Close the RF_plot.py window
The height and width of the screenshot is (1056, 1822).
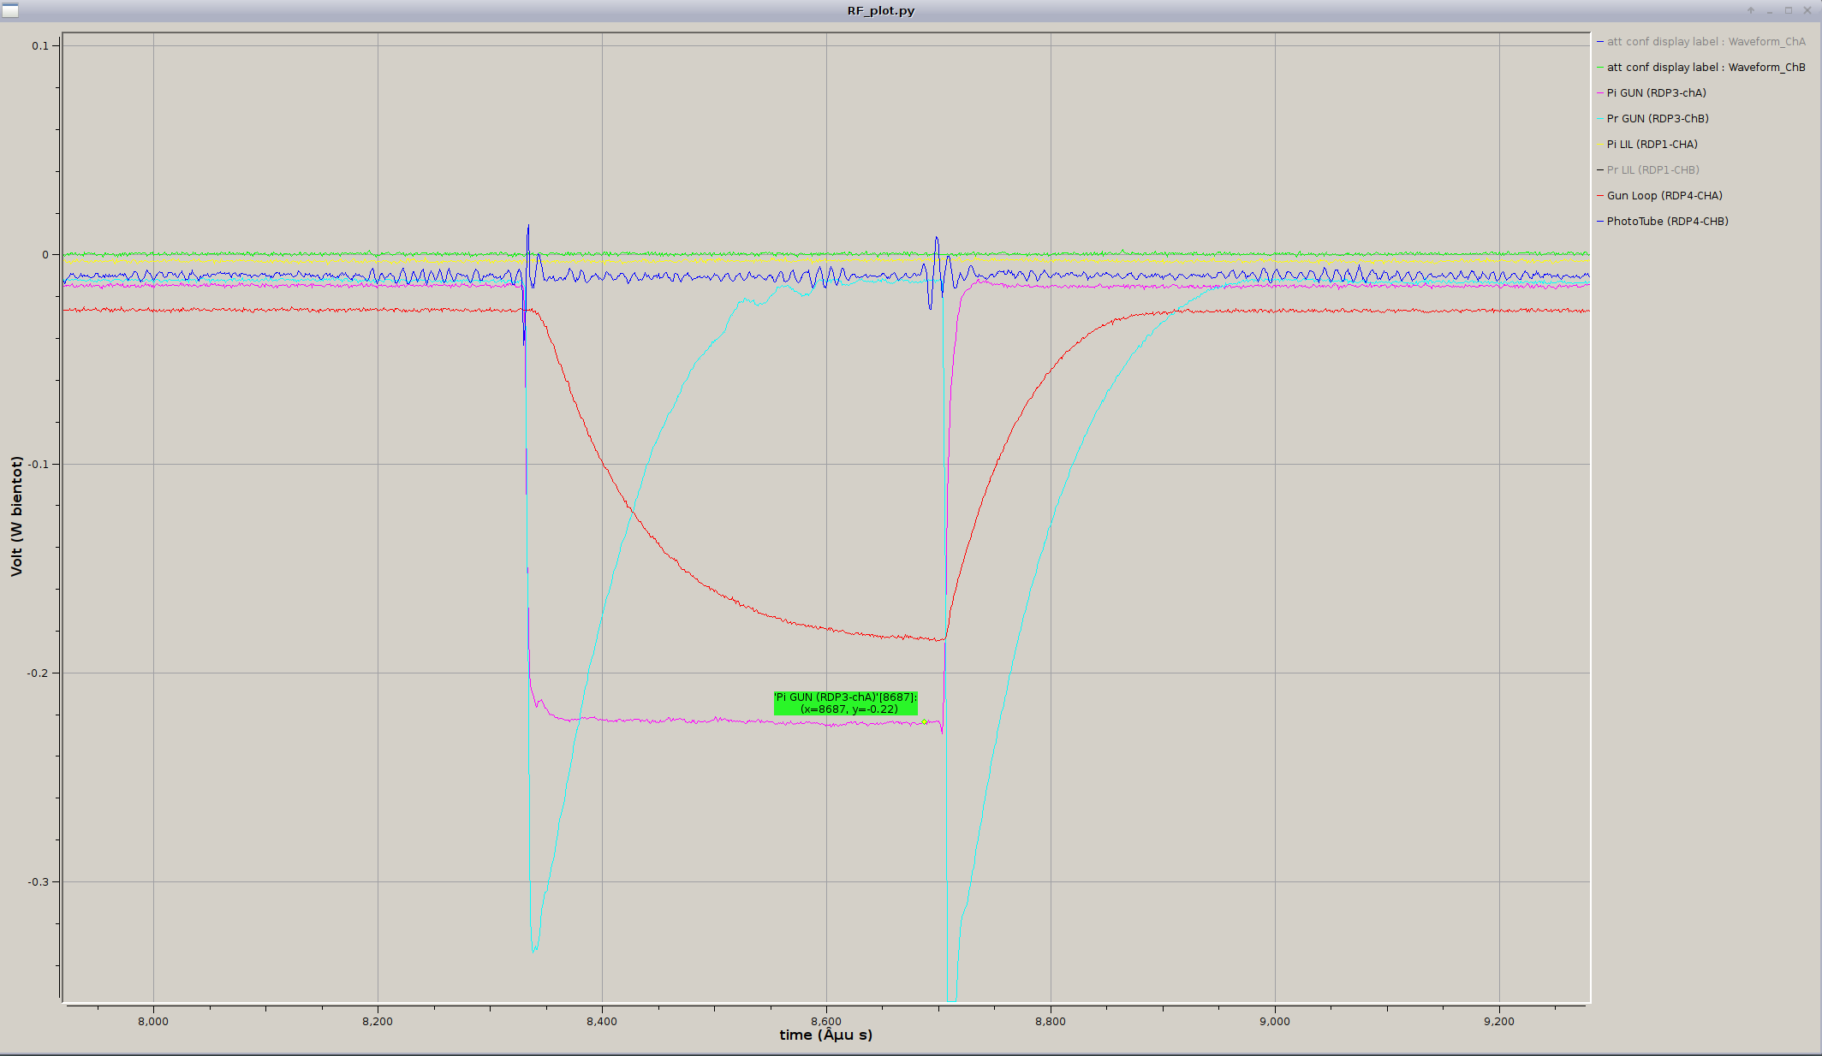pos(1807,10)
